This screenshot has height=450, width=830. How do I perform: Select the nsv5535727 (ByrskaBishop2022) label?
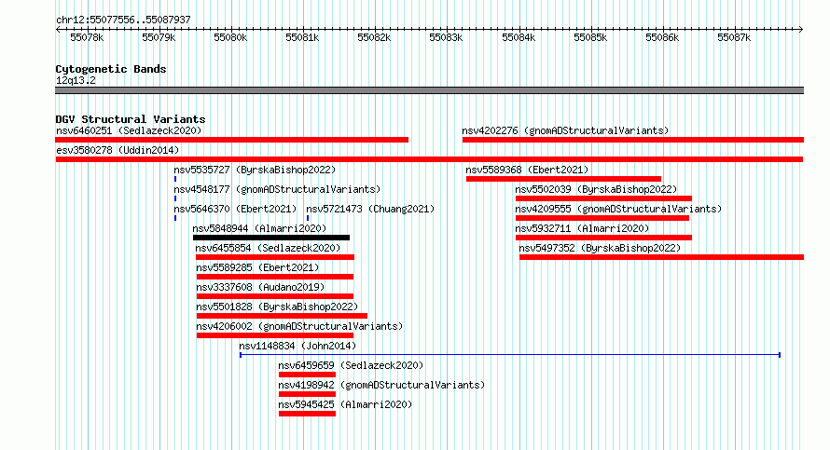255,170
